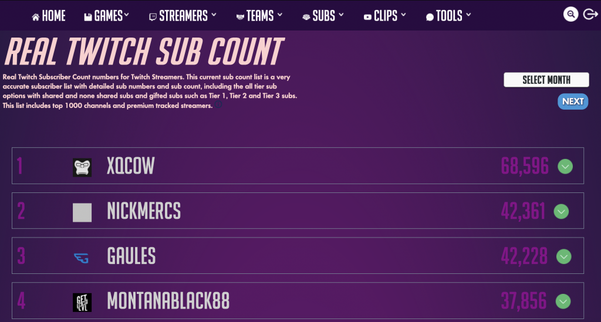Open xQcOW's gorilla avatar

click(x=82, y=167)
